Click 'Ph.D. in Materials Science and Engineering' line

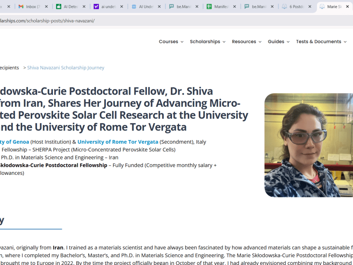(60, 157)
